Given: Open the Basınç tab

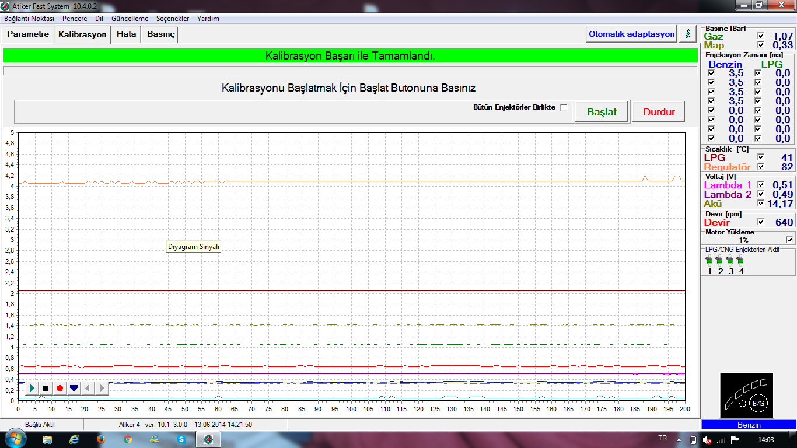Looking at the screenshot, I should click(x=160, y=34).
